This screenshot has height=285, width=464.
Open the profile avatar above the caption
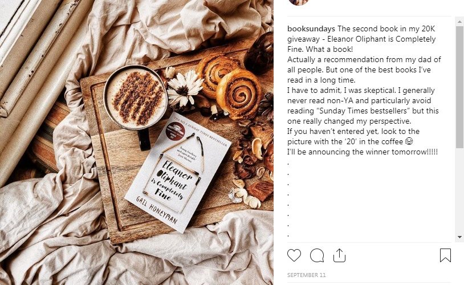[x=299, y=2]
